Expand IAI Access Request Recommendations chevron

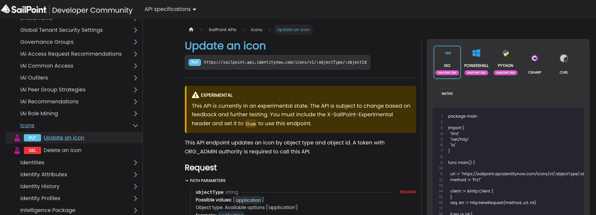click(x=135, y=54)
